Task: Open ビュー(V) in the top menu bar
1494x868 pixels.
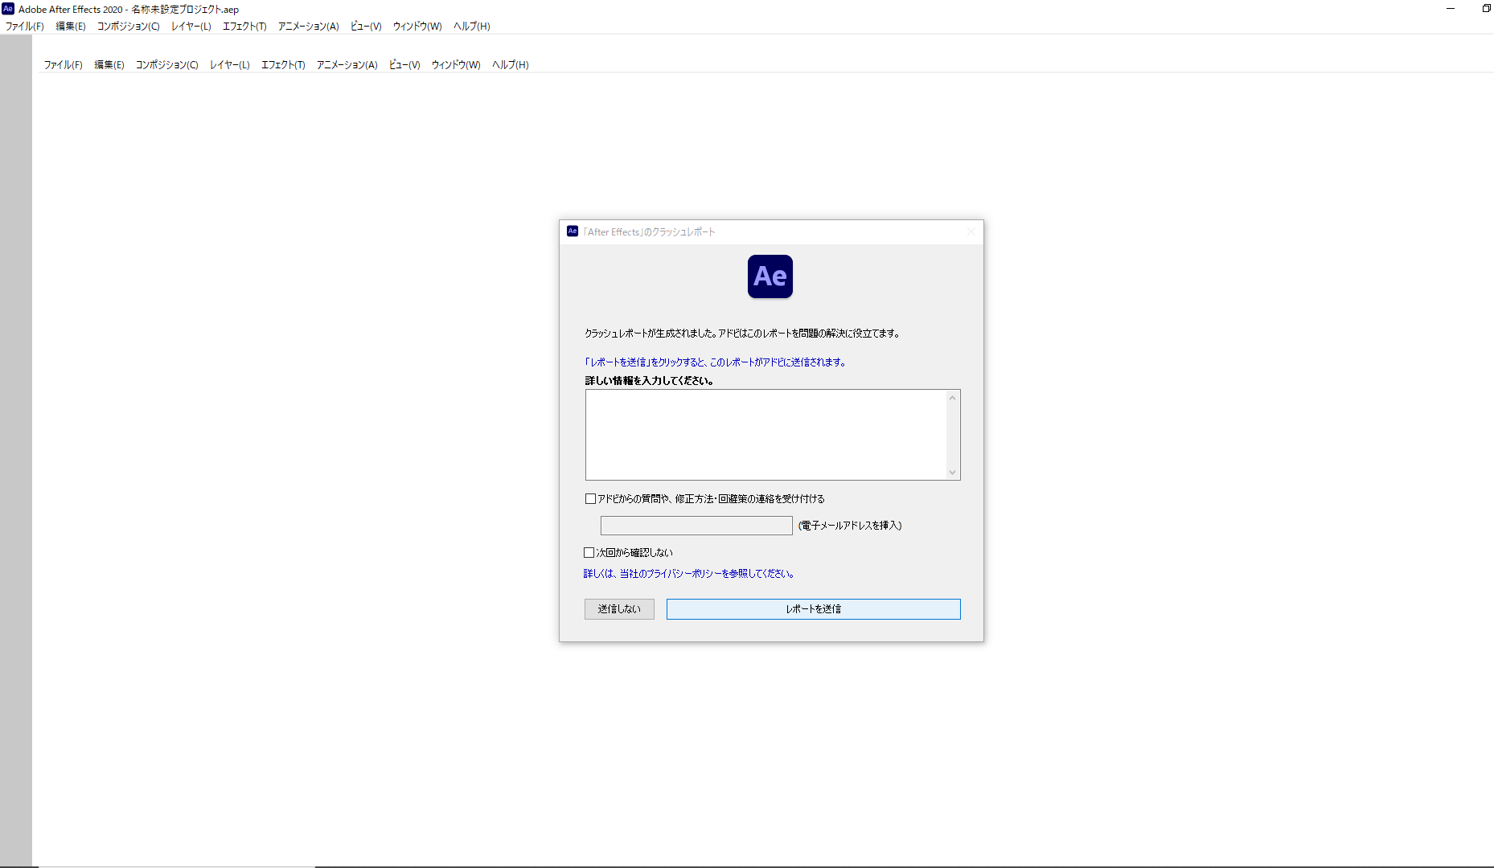Action: [x=366, y=27]
